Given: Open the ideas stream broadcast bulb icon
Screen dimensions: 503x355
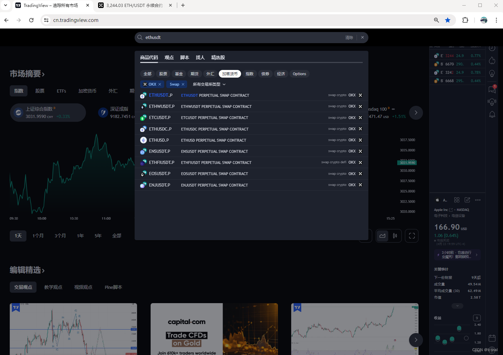Looking at the screenshot, I should click(x=492, y=102).
